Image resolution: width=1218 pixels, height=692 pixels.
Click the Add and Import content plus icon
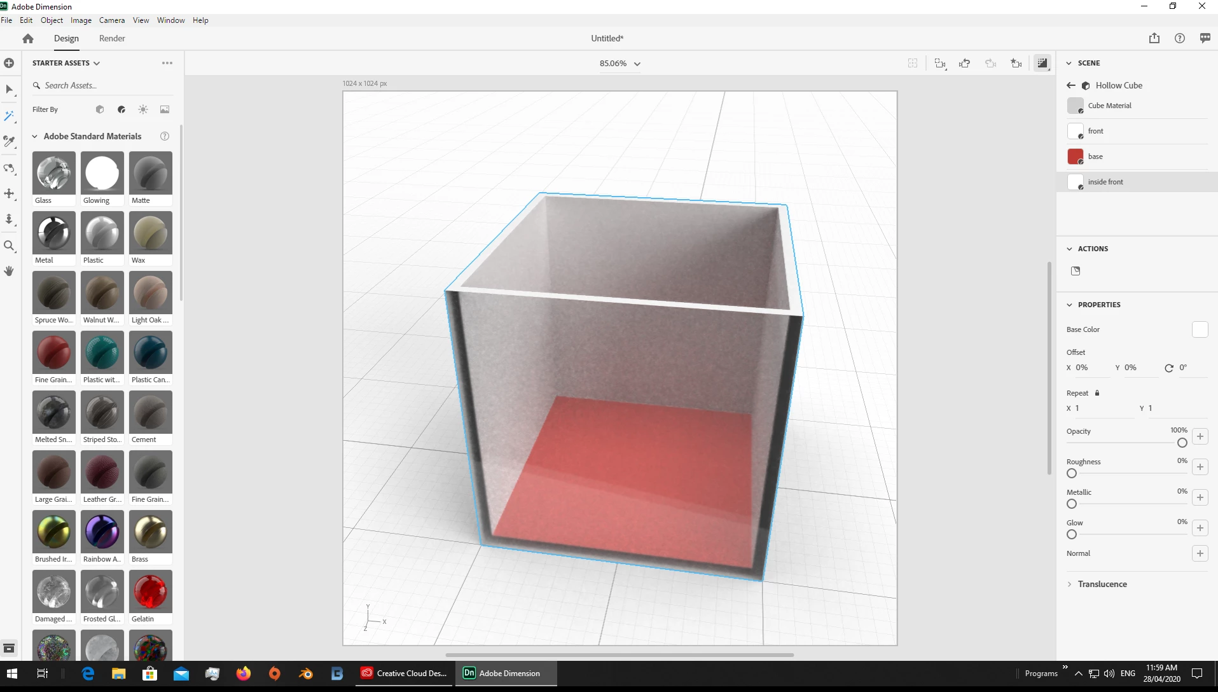click(9, 63)
